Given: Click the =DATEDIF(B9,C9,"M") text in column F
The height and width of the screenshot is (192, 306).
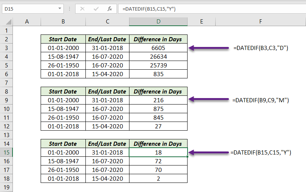Looking at the screenshot, I should click(260, 100).
